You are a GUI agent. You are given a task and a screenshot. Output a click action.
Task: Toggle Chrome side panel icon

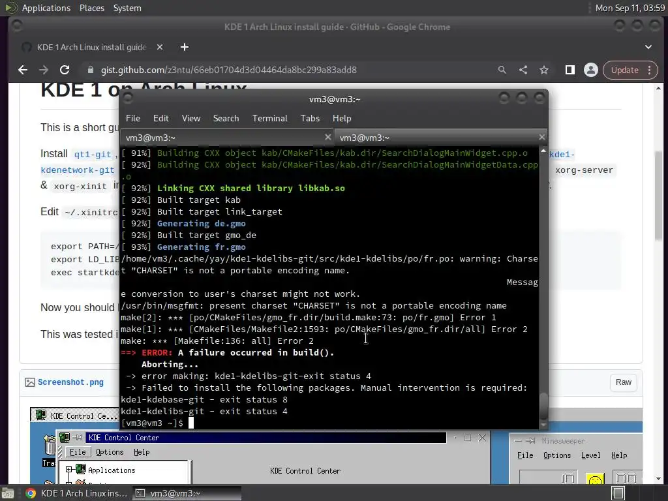[x=570, y=70]
